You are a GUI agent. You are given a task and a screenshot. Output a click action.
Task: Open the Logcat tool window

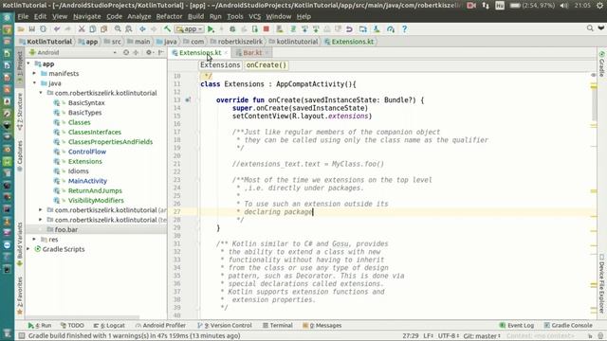pos(109,325)
